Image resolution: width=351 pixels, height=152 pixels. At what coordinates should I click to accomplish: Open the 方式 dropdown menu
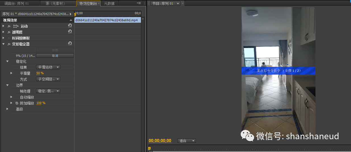48,79
